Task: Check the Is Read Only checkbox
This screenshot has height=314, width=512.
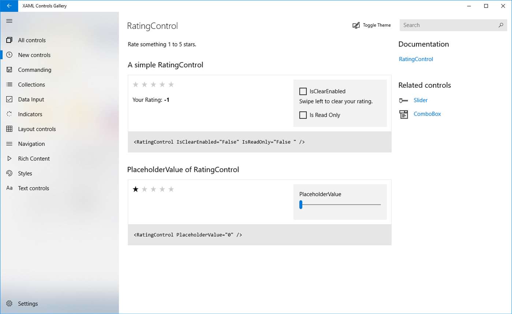Action: click(303, 115)
